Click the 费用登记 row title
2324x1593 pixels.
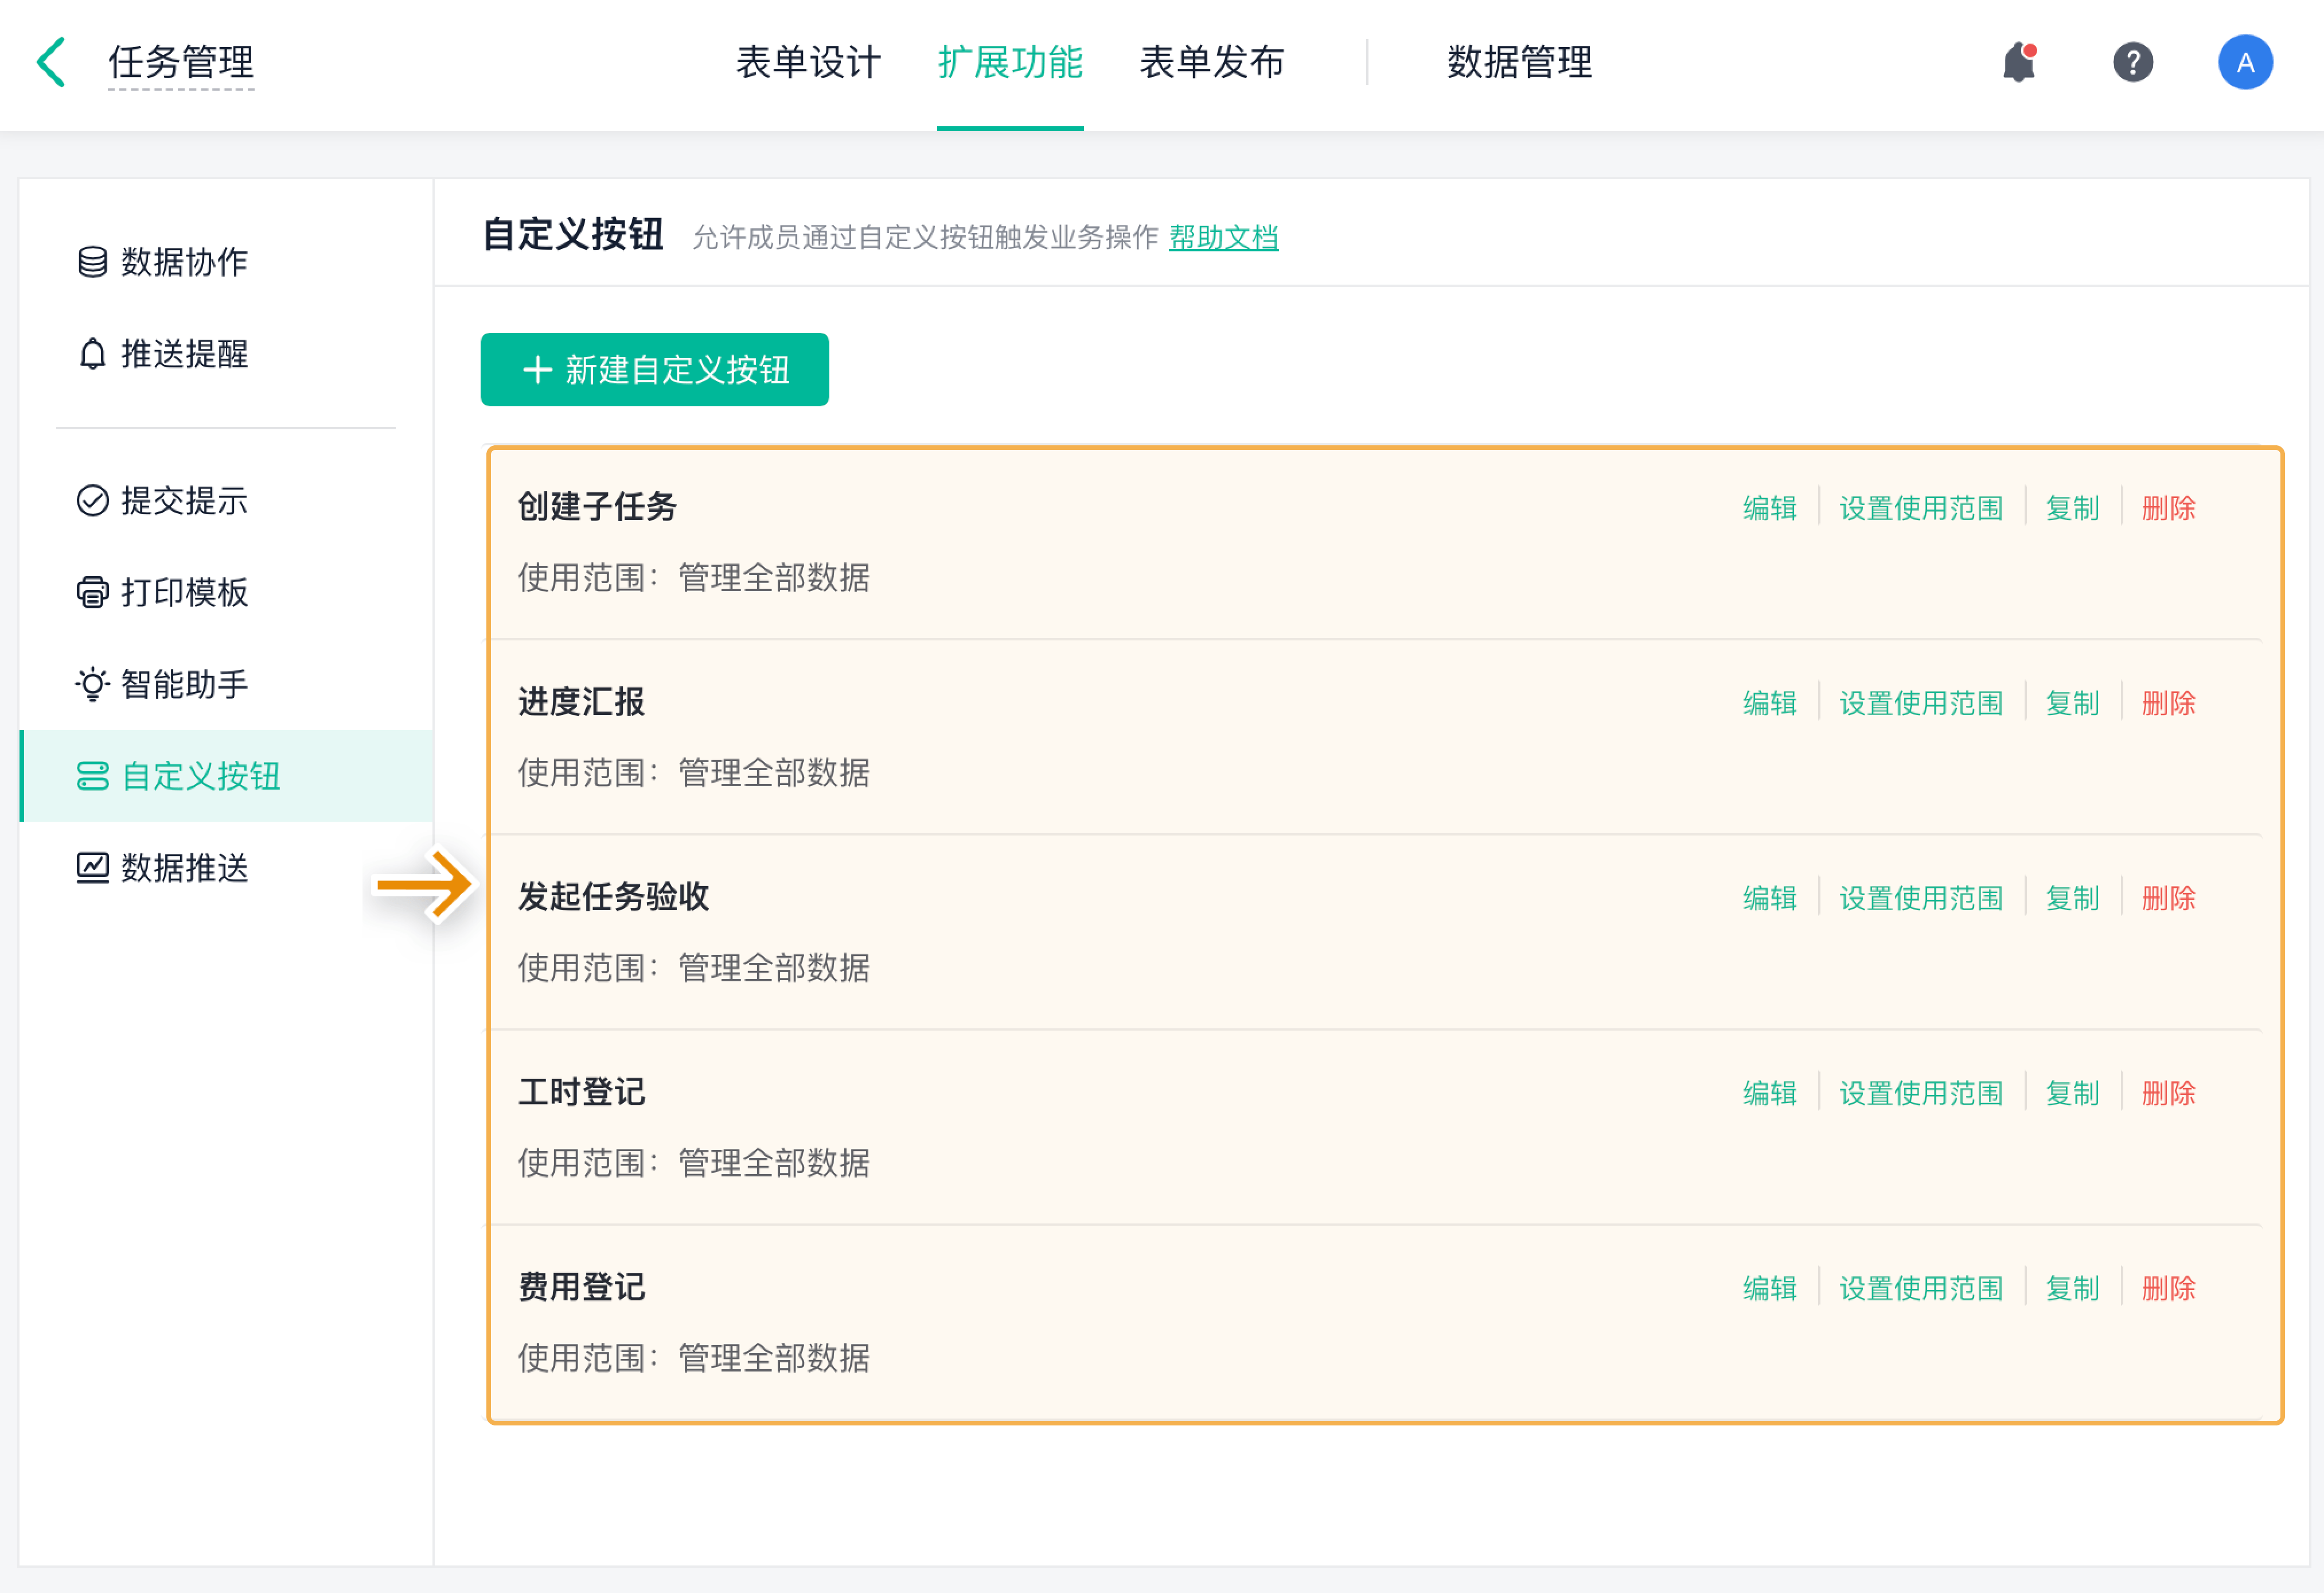pyautogui.click(x=581, y=1288)
